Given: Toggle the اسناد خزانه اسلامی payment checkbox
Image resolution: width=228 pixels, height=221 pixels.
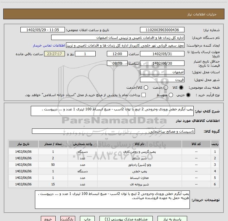Looking at the screenshot, I should (x=144, y=95).
